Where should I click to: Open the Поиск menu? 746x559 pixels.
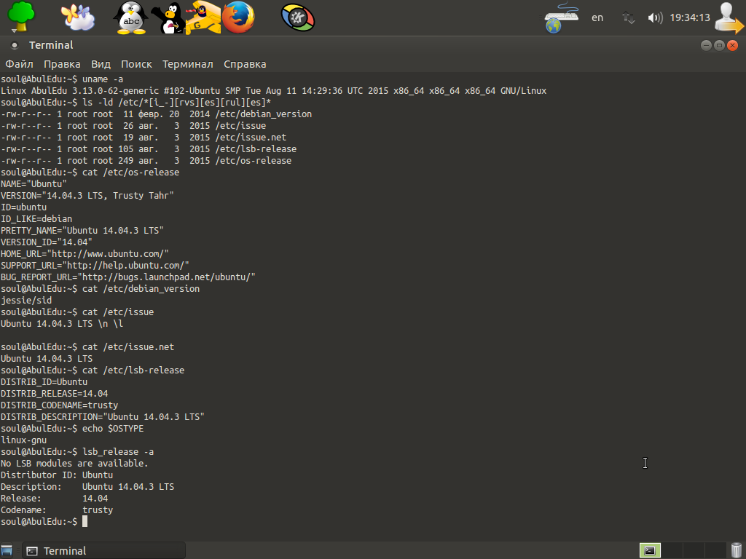point(136,64)
